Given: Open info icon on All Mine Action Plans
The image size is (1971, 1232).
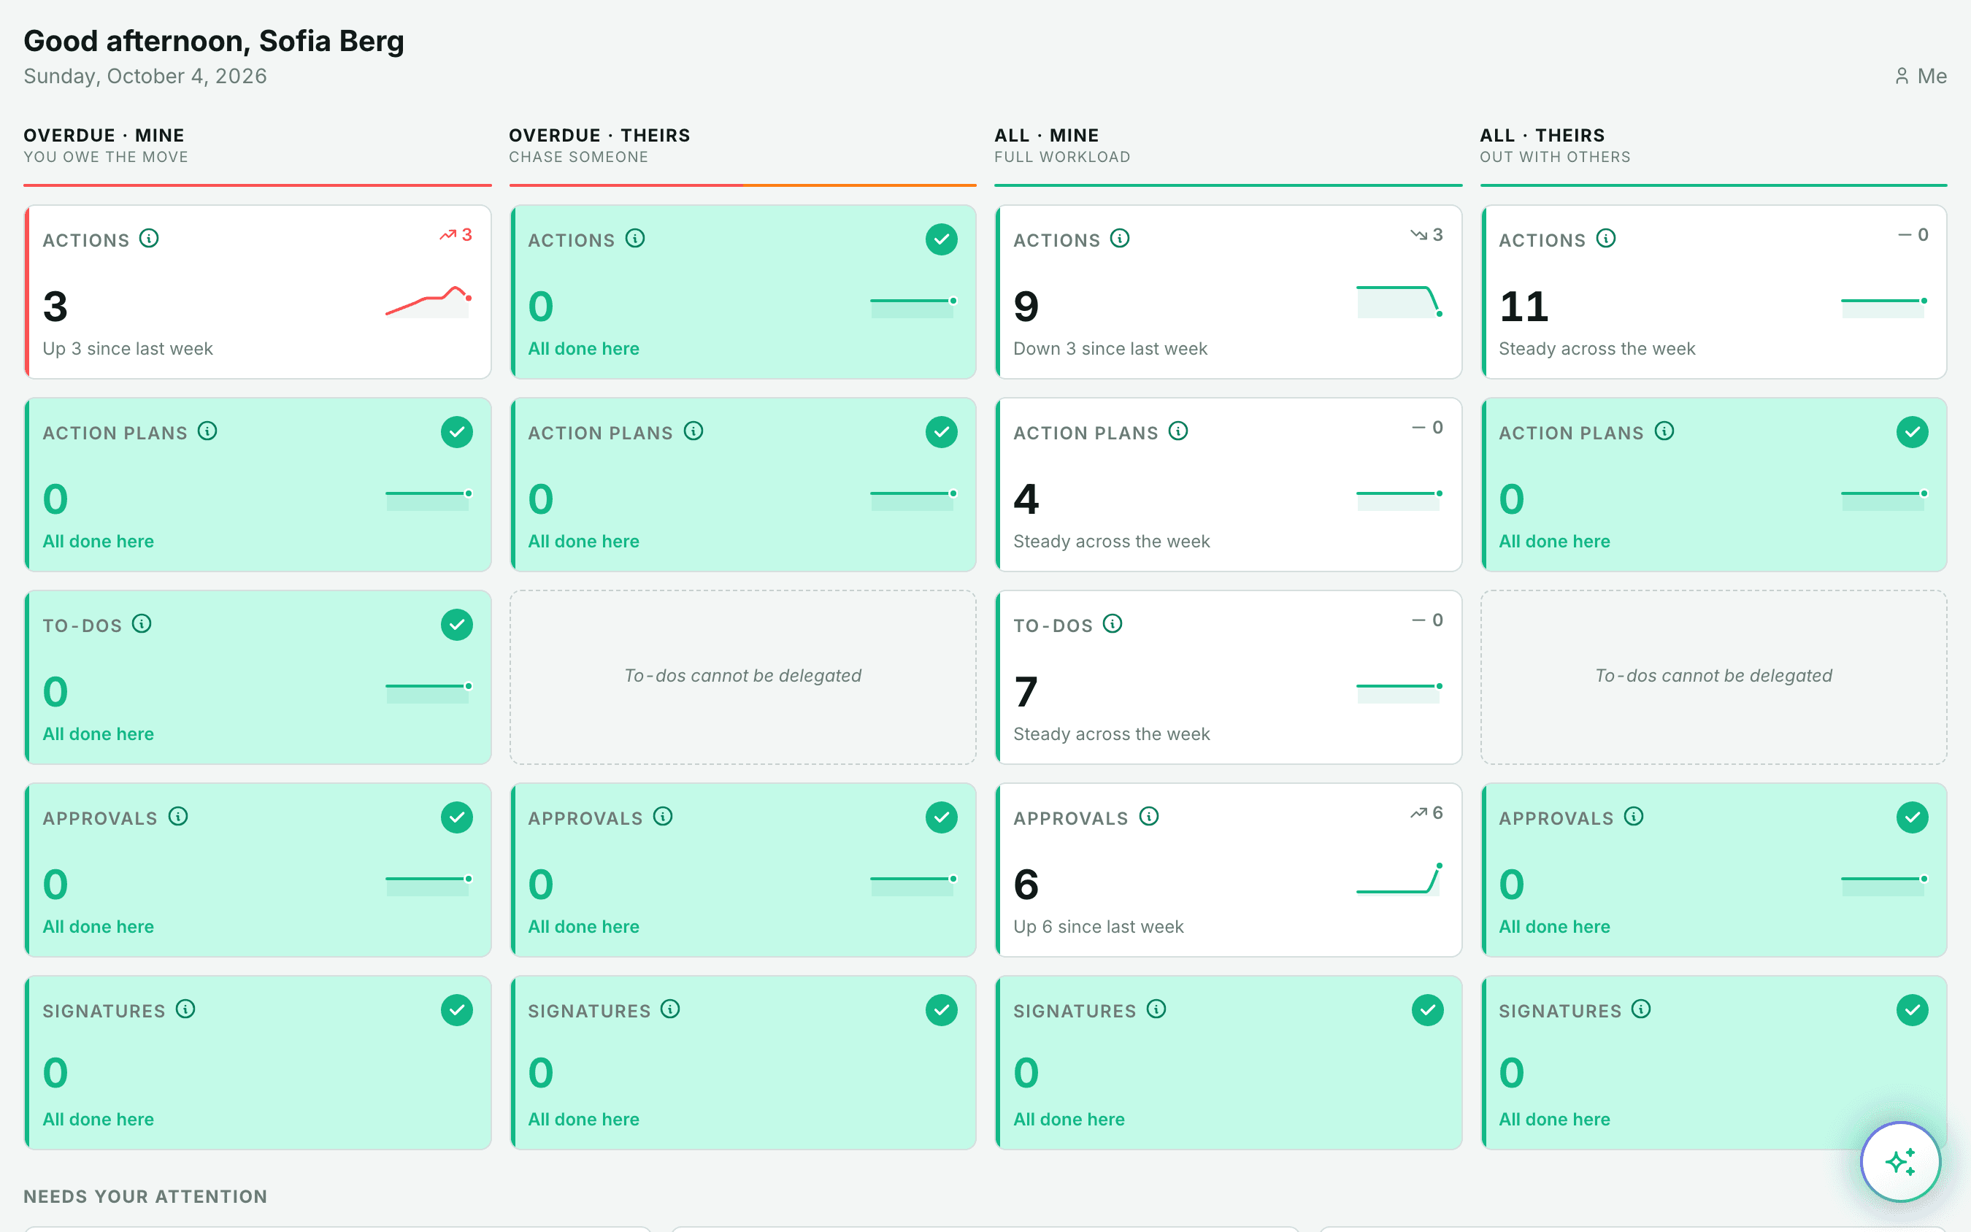Looking at the screenshot, I should click(x=1178, y=431).
